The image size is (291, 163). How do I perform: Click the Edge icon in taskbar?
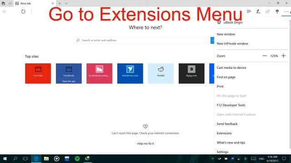36,158
